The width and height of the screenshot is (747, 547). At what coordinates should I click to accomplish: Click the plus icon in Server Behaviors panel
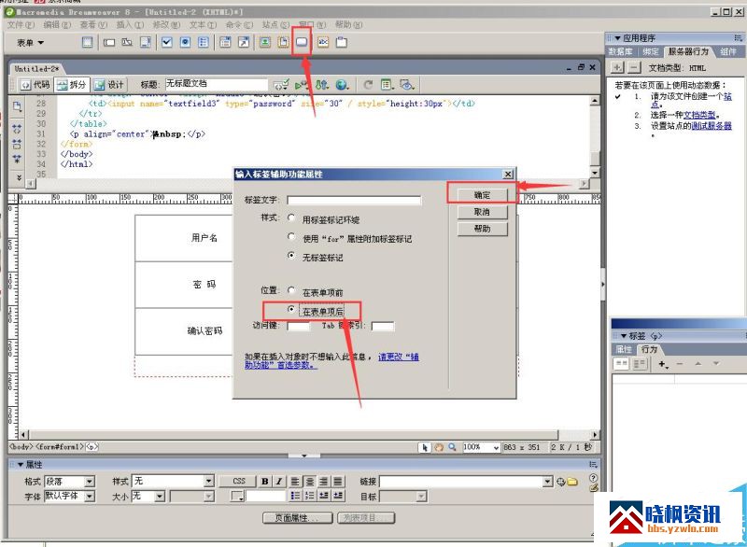pyautogui.click(x=617, y=68)
